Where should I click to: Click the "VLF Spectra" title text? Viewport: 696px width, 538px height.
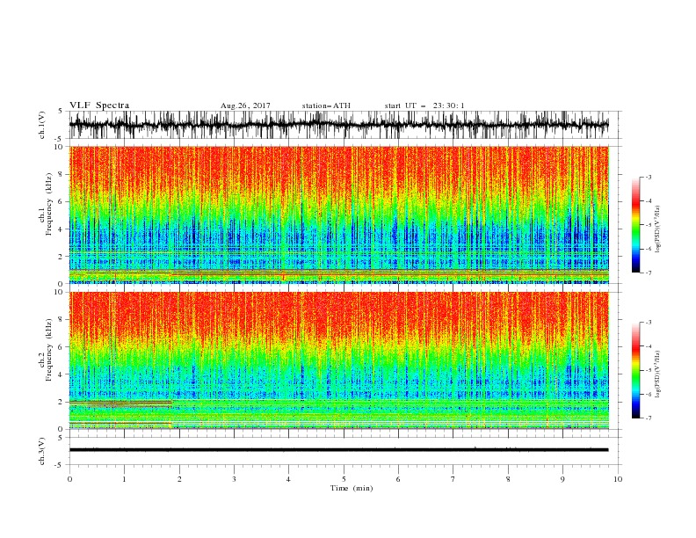click(99, 105)
